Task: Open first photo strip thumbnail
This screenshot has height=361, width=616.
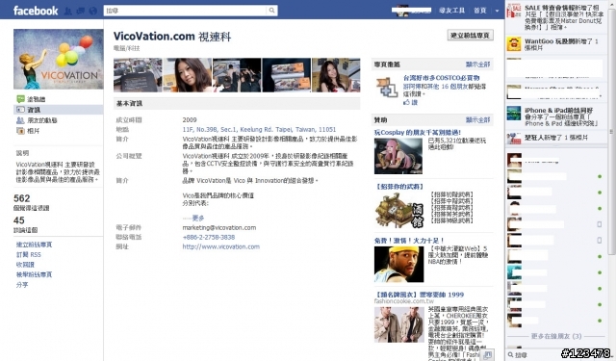Action: pyautogui.click(x=138, y=75)
